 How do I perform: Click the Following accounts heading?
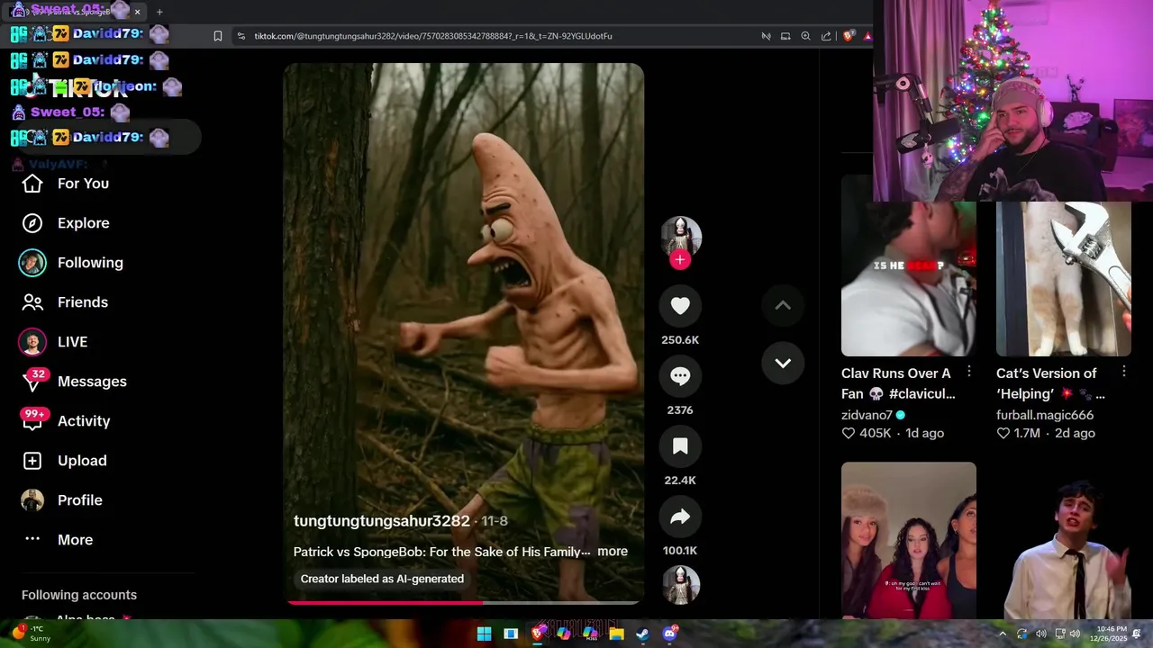79,595
